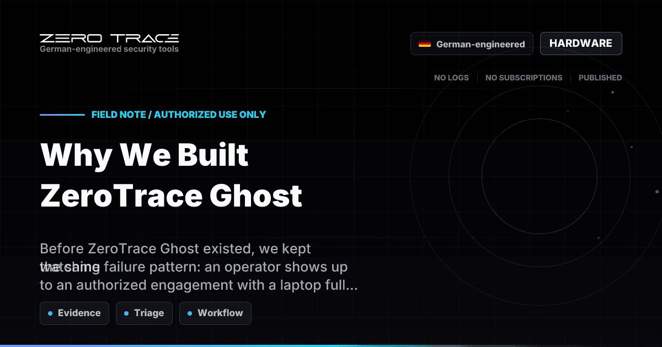Viewport: 662px width, 347px height.
Task: Open the German-engineered badge
Action: (x=472, y=44)
